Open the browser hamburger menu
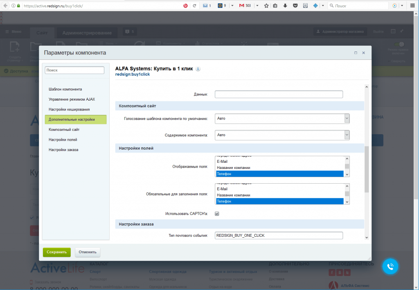 412,6
